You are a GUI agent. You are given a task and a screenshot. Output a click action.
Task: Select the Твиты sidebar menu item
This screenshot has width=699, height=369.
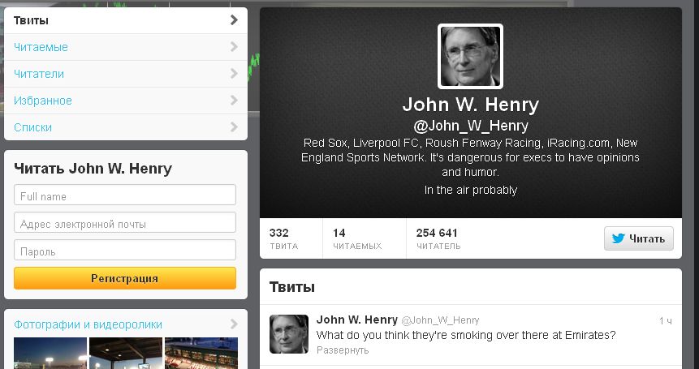[x=126, y=20]
